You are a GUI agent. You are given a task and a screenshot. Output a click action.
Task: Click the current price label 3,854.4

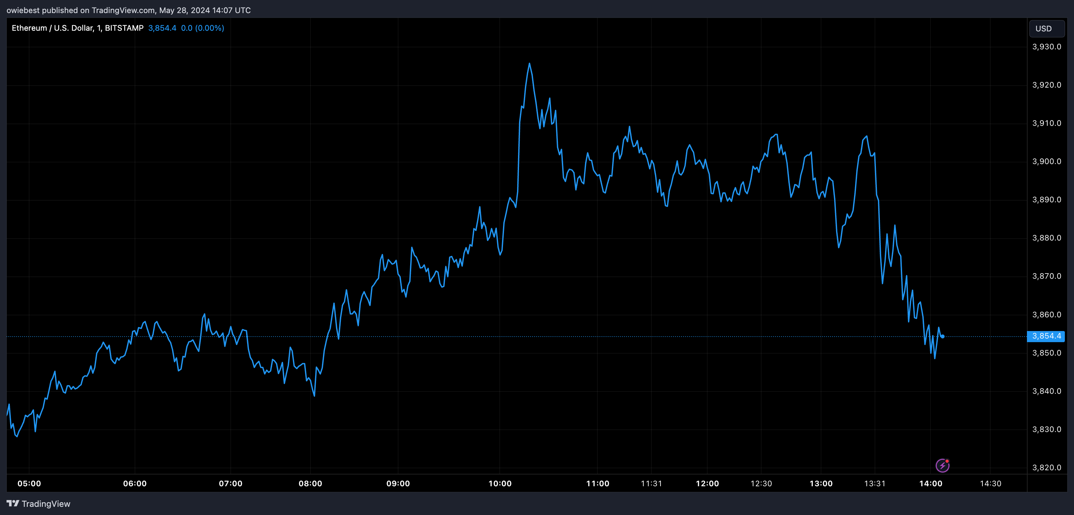point(1046,336)
